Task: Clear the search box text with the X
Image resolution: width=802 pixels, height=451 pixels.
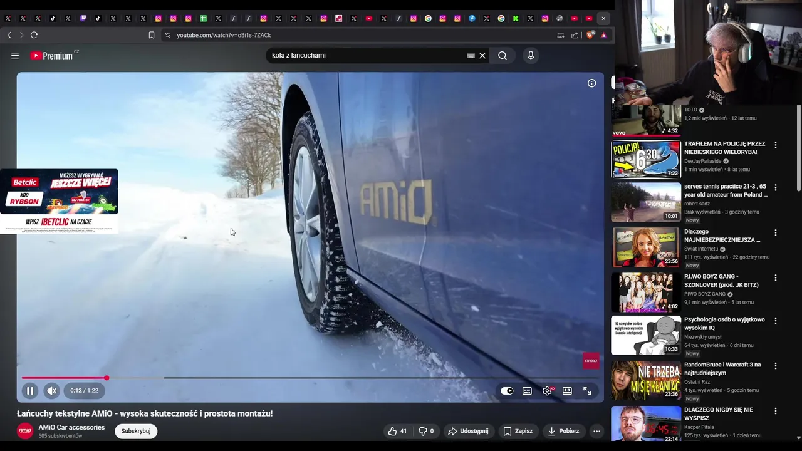Action: coord(482,55)
